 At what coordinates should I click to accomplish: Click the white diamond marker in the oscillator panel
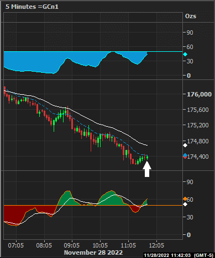(x=185, y=205)
